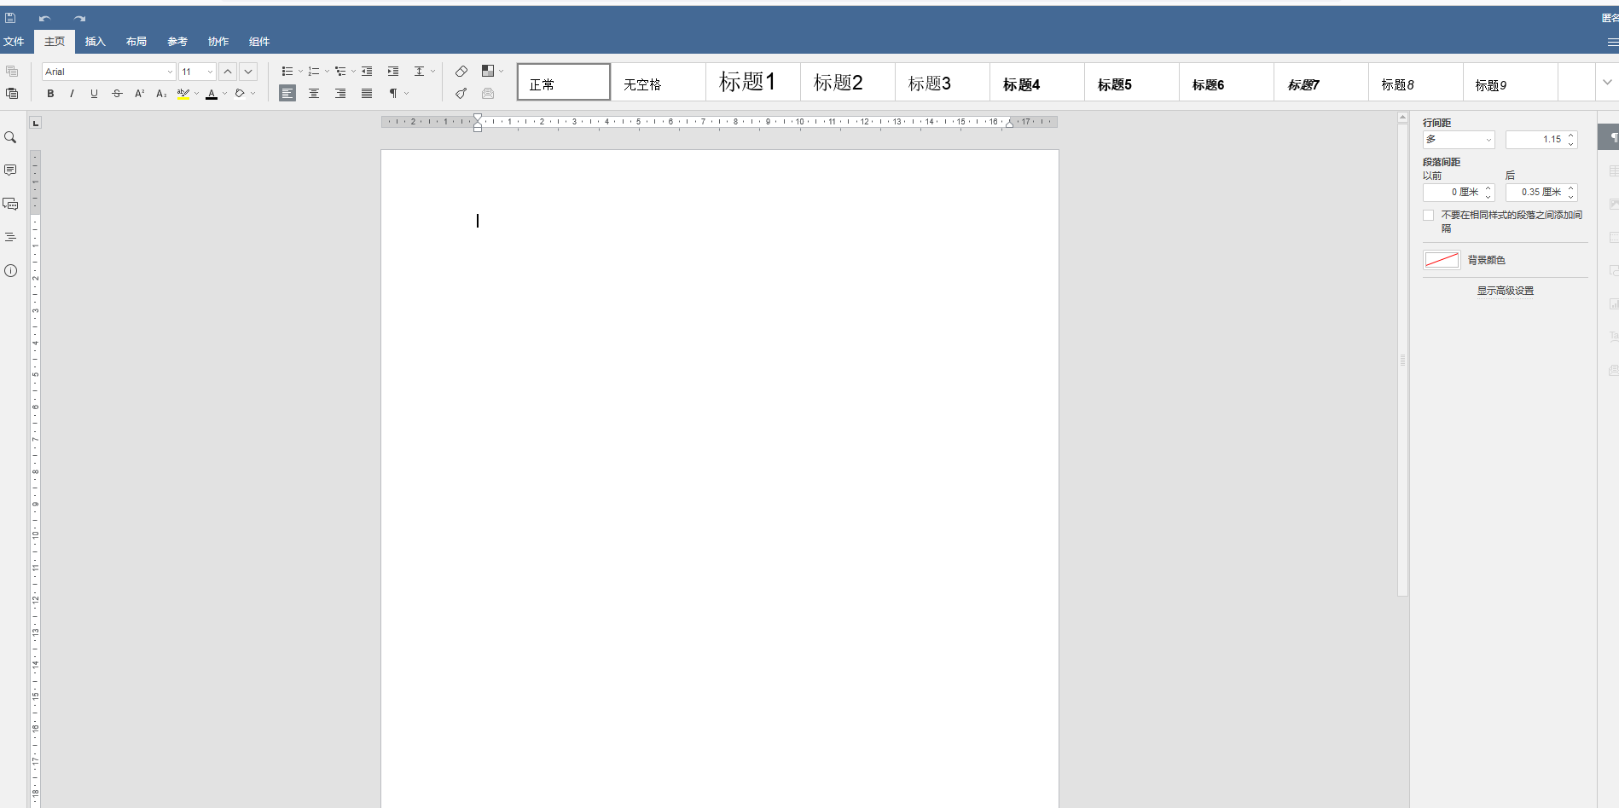1619x808 pixels.
Task: Align the paragraph right
Action: click(x=340, y=94)
